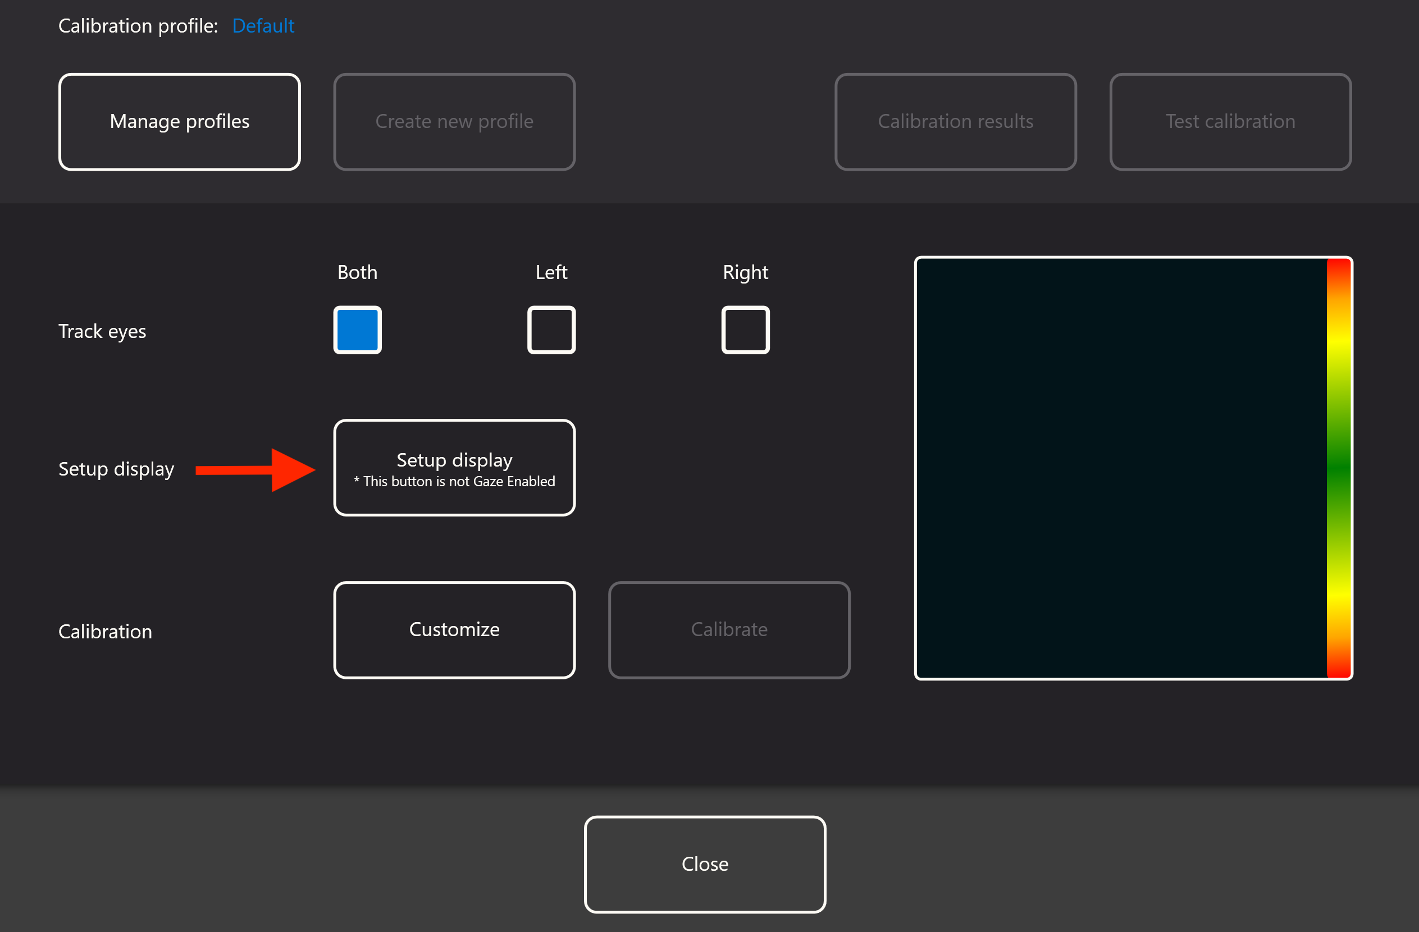The height and width of the screenshot is (932, 1419).
Task: Click the Track eyes label
Action: pyautogui.click(x=102, y=331)
